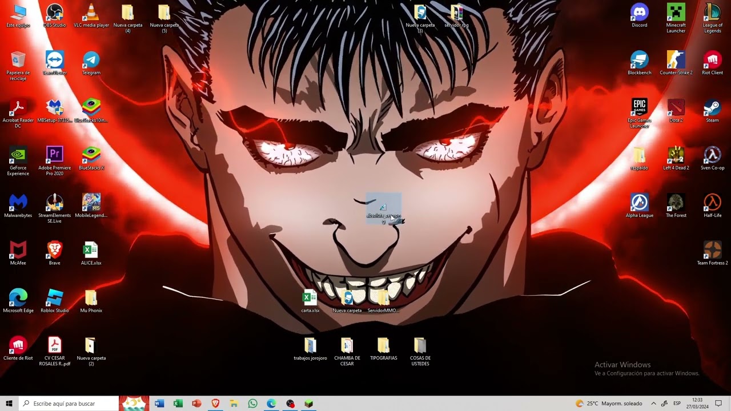Screen dimensions: 731x411
Task: Select the Papelera de reciclaje icon
Action: [18, 66]
